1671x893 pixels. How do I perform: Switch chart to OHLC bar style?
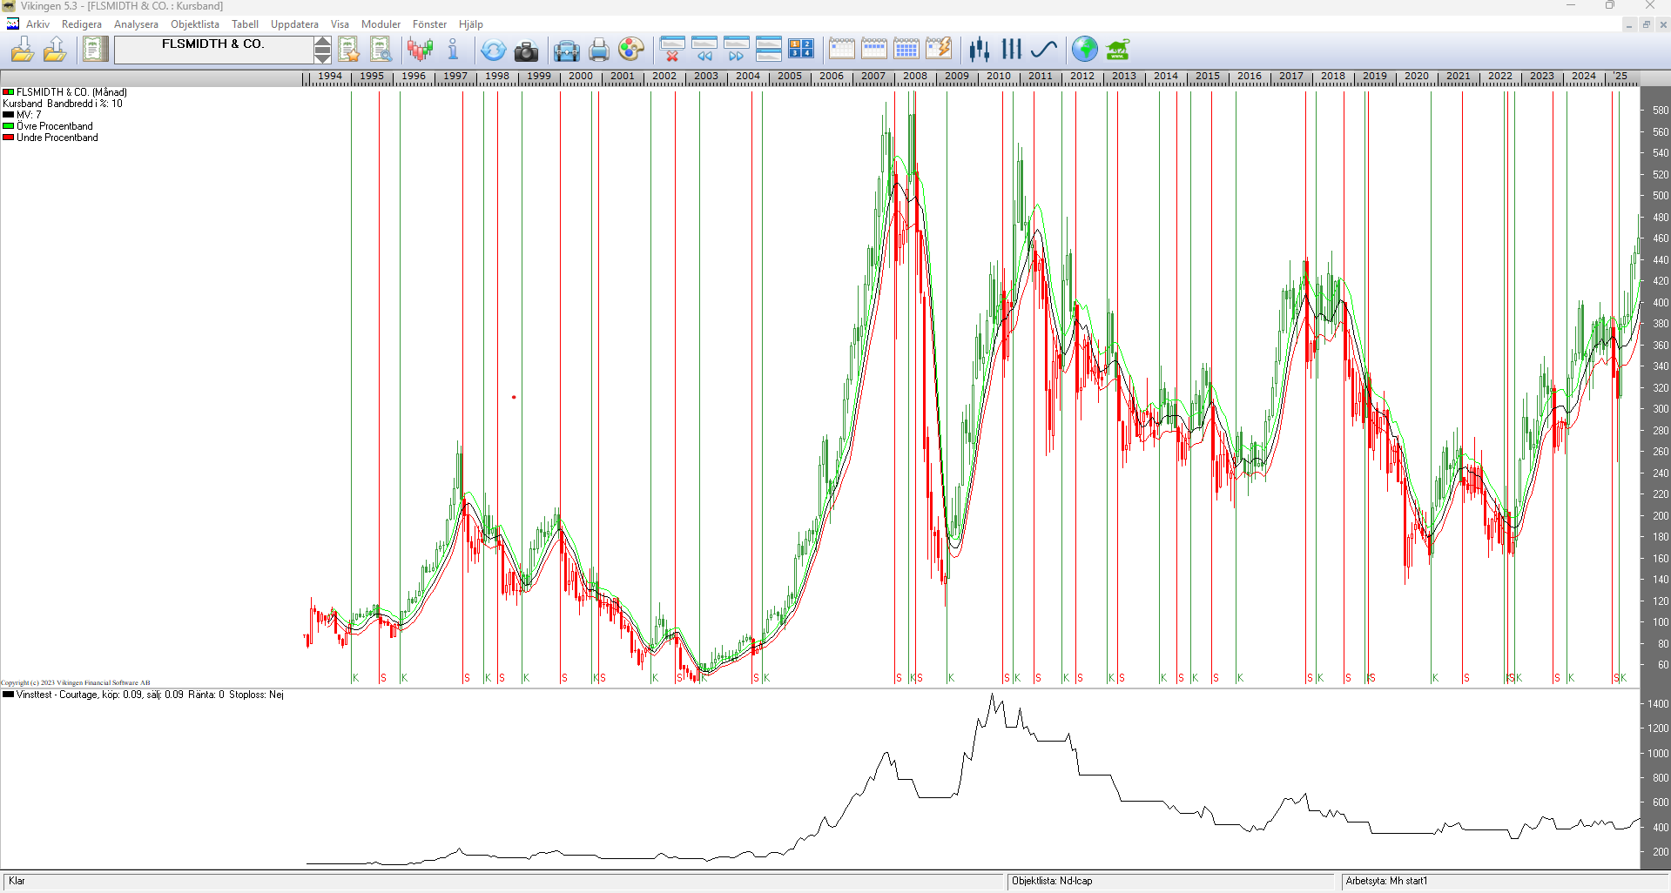[x=1011, y=50]
